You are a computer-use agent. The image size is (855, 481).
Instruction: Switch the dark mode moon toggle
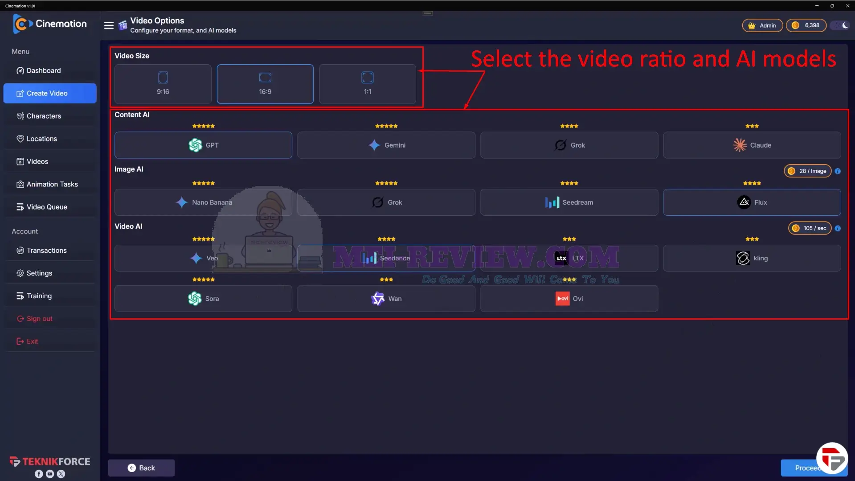click(841, 25)
